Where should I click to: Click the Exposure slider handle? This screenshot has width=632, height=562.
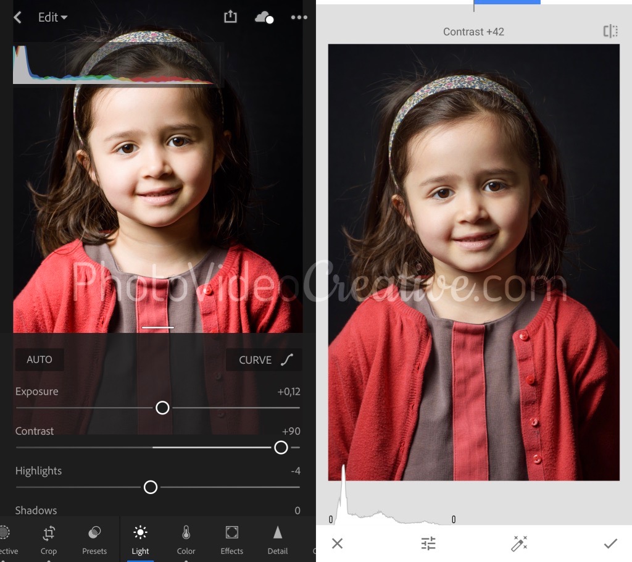click(x=162, y=408)
